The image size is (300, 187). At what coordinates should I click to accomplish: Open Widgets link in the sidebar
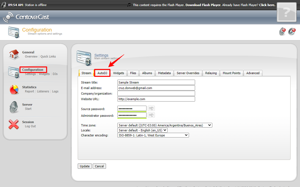(44, 74)
